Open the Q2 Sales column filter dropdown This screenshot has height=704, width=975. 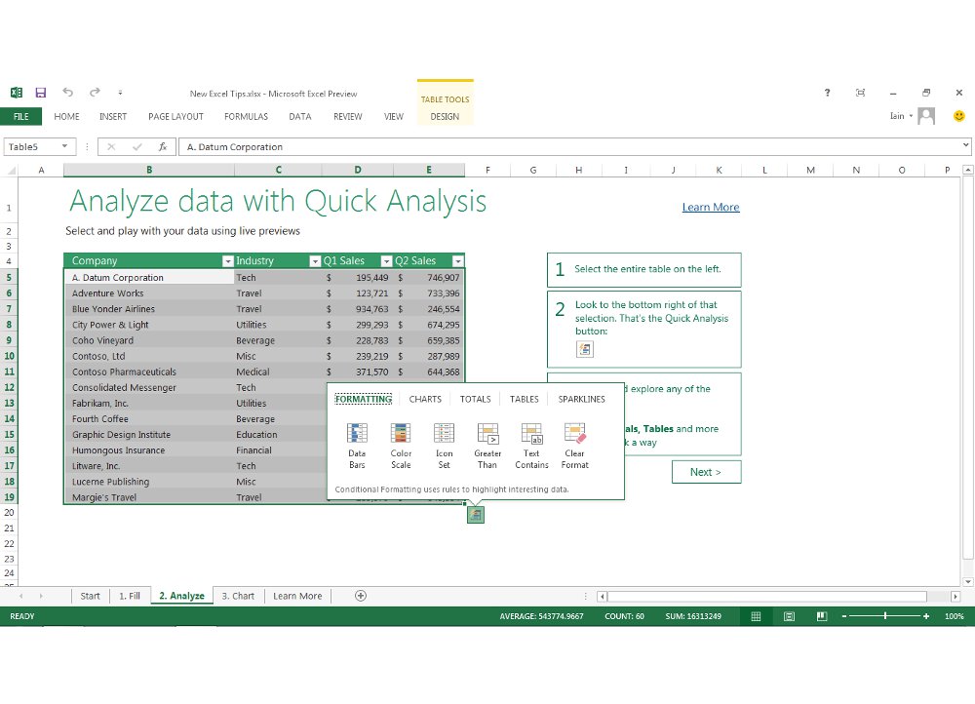[x=457, y=261]
